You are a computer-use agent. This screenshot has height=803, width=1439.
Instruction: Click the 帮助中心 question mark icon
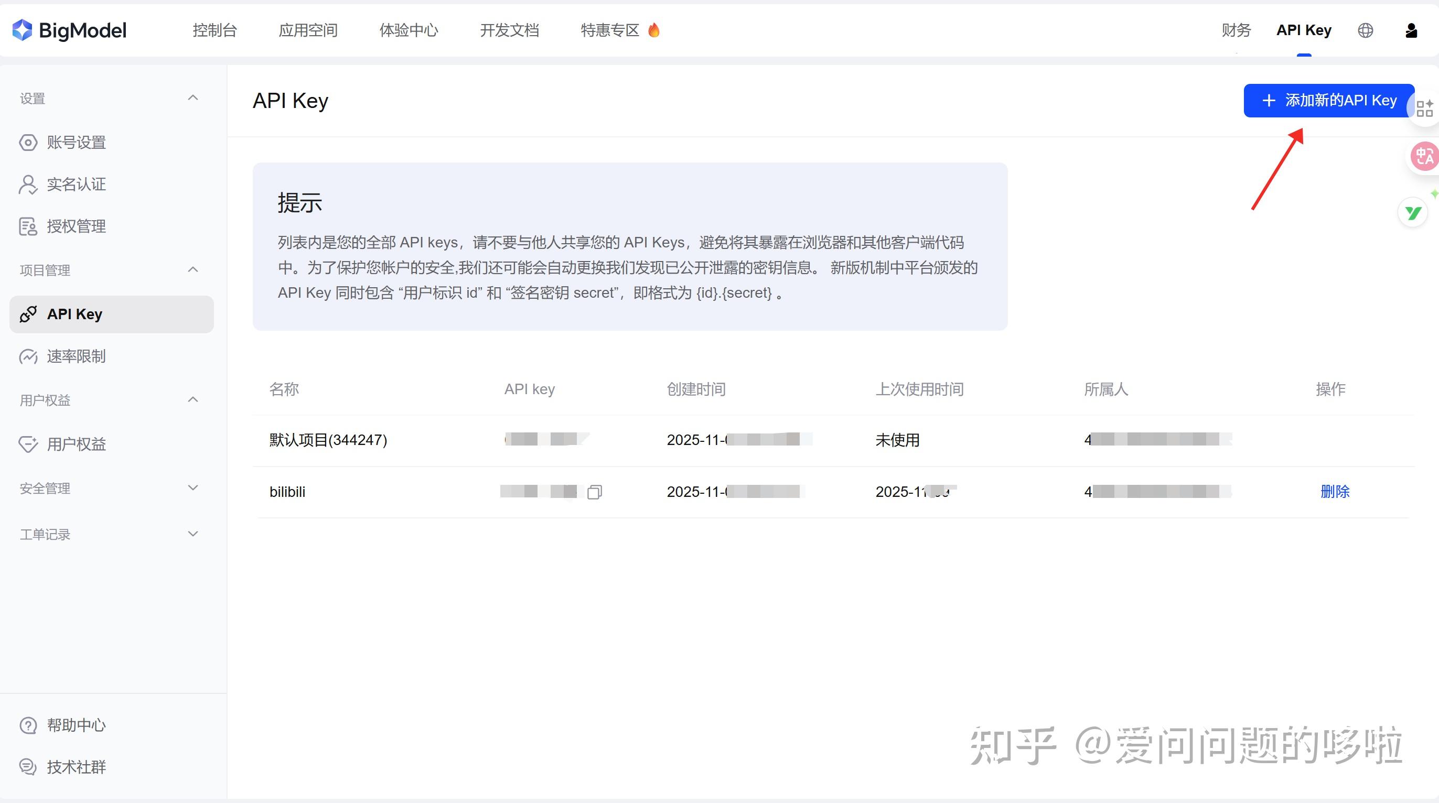click(28, 725)
